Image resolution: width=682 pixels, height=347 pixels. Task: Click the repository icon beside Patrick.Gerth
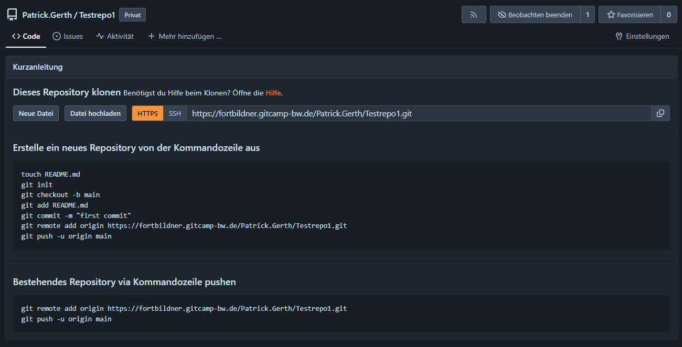point(12,15)
